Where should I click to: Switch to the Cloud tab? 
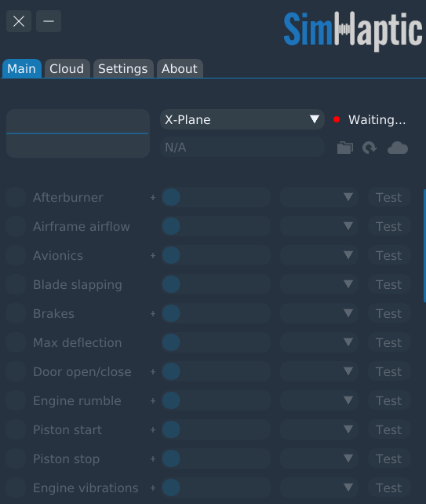[x=67, y=68]
